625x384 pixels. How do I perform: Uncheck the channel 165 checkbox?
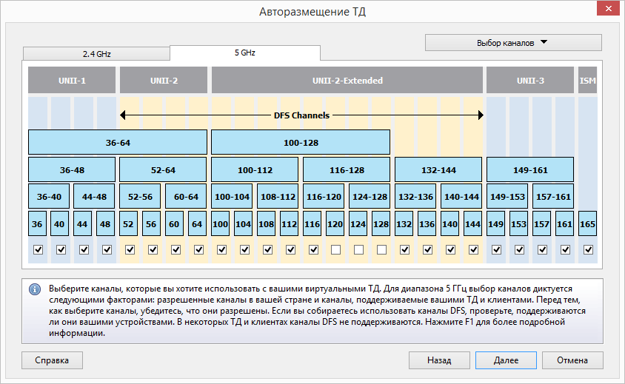pos(588,249)
